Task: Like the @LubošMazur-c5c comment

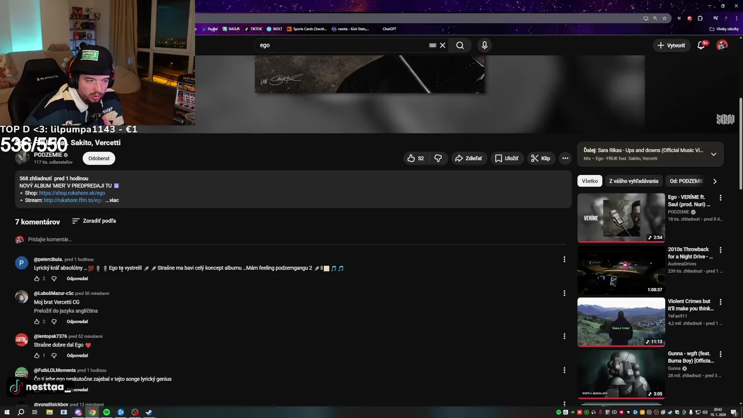Action: tap(37, 322)
